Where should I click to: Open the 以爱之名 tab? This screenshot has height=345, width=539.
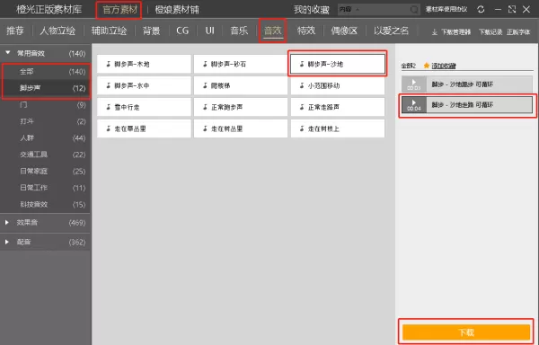[391, 31]
